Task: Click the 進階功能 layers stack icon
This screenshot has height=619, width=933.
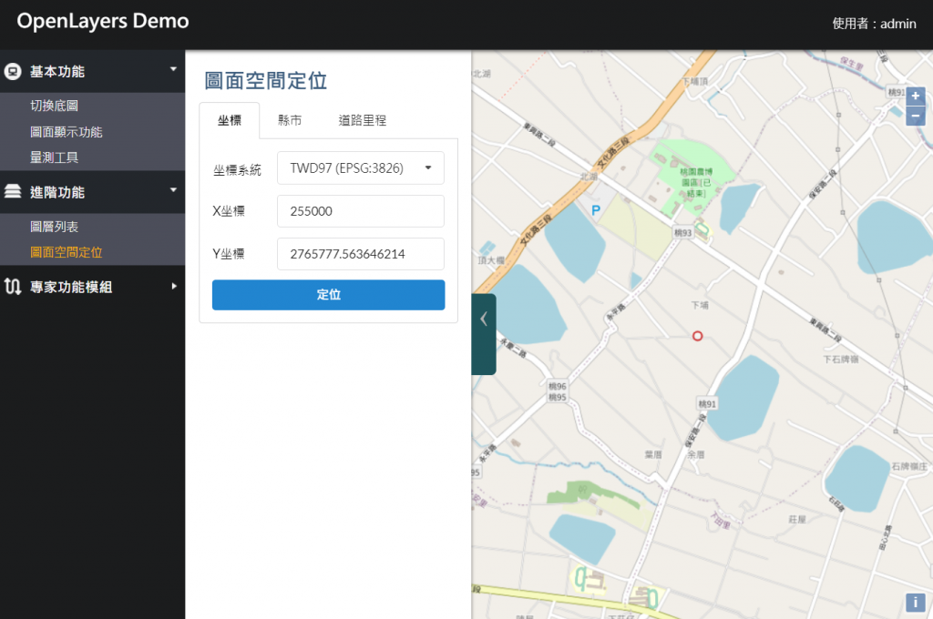Action: [13, 191]
